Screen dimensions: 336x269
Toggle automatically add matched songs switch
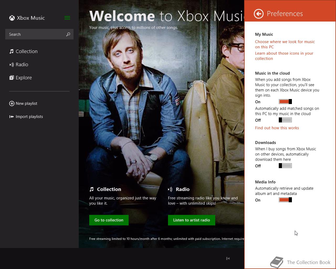pos(285,120)
